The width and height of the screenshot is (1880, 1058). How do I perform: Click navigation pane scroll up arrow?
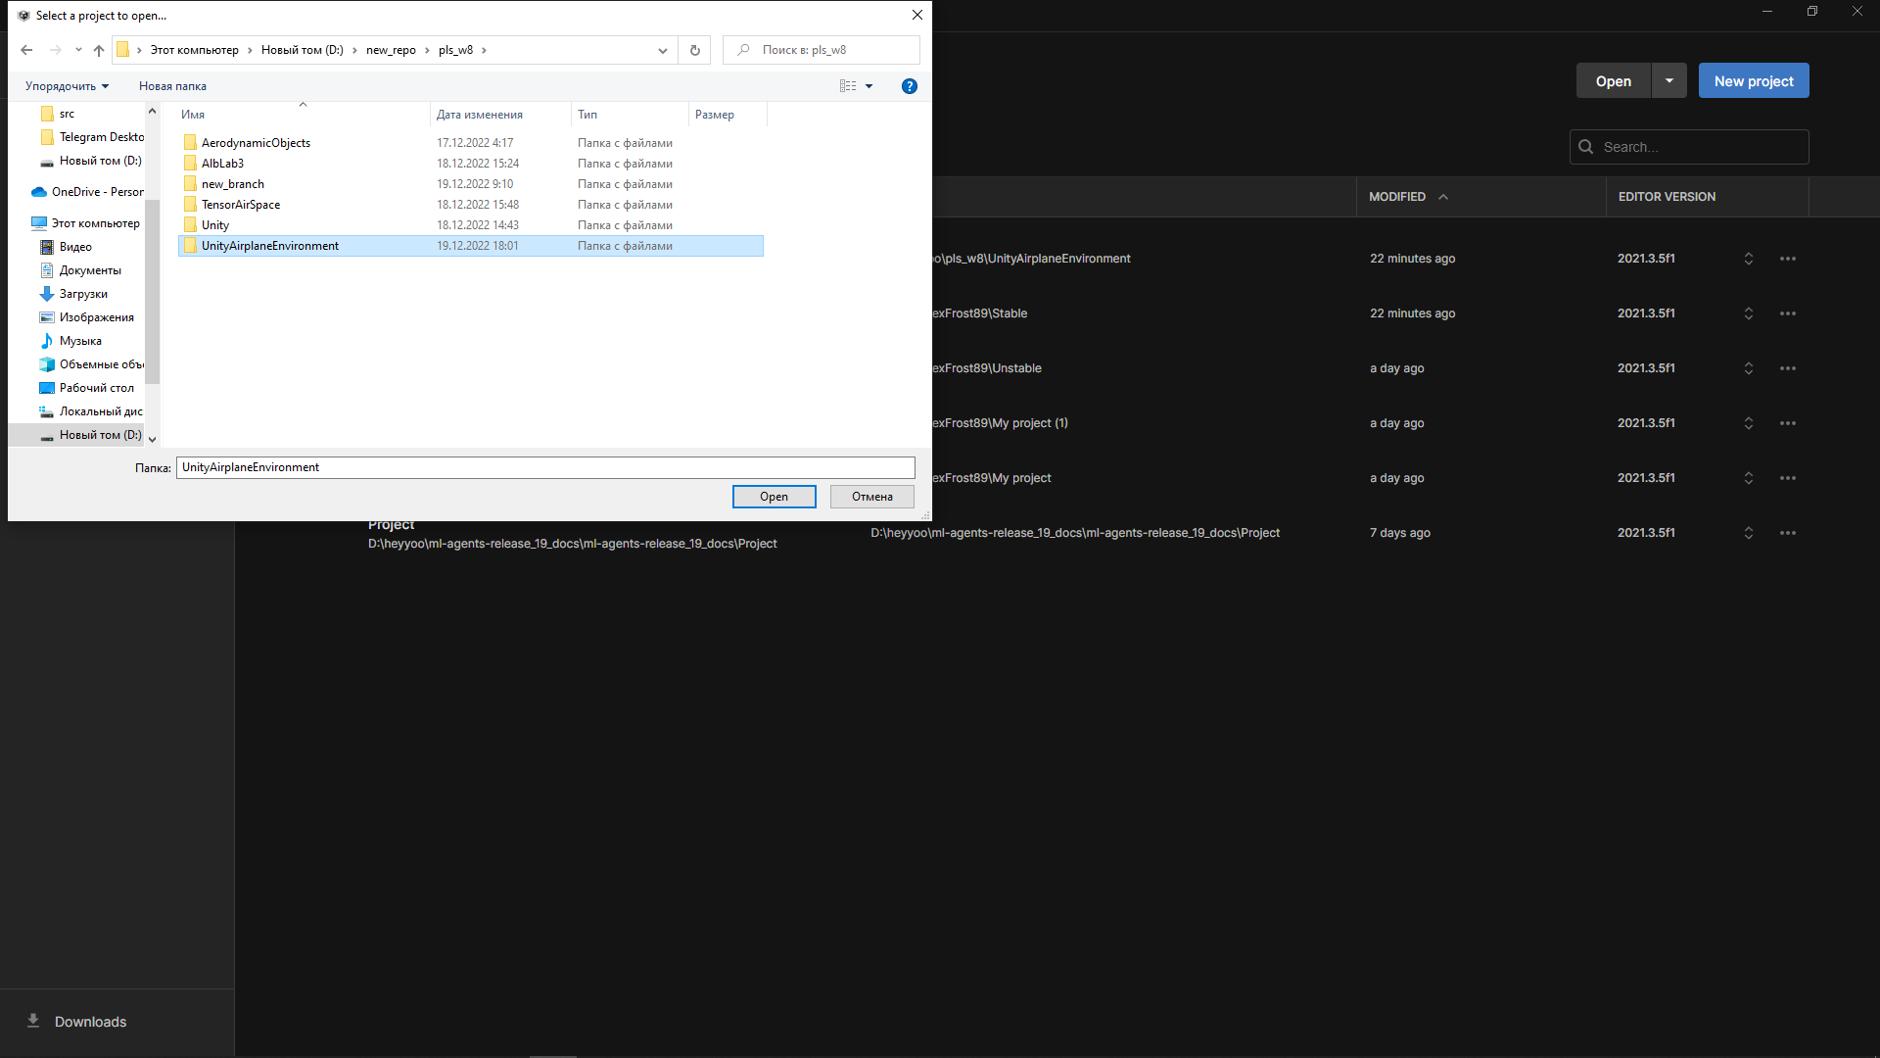152,111
